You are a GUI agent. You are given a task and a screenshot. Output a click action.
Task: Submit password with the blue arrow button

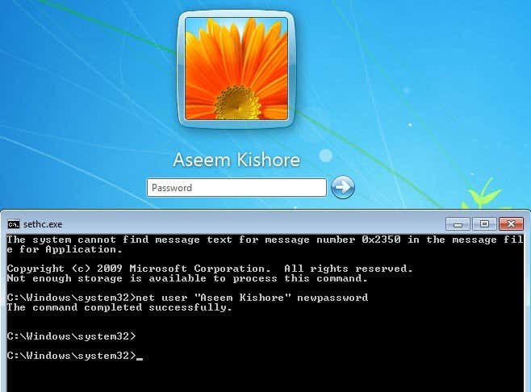(x=342, y=187)
